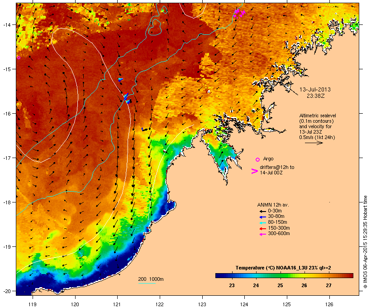Click the green middle of the temperature colorbar
The height and width of the screenshot is (308, 371).
click(284, 275)
